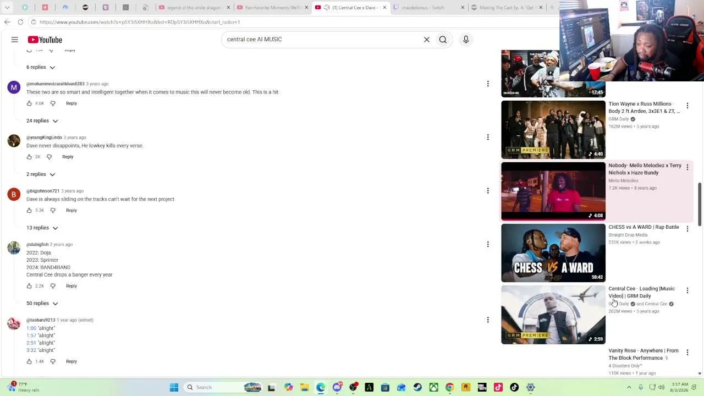Screen dimensions: 704x396
Task: Open Steam from the taskbar
Action: point(417,387)
